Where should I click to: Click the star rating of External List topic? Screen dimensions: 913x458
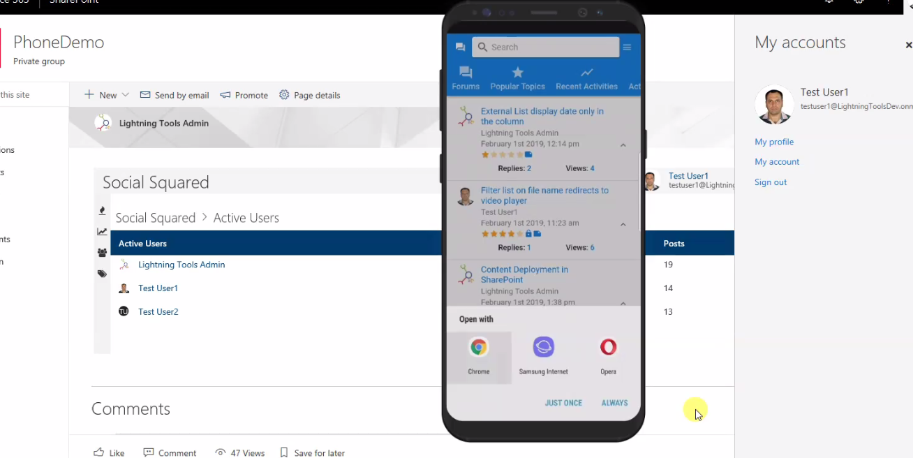click(503, 154)
